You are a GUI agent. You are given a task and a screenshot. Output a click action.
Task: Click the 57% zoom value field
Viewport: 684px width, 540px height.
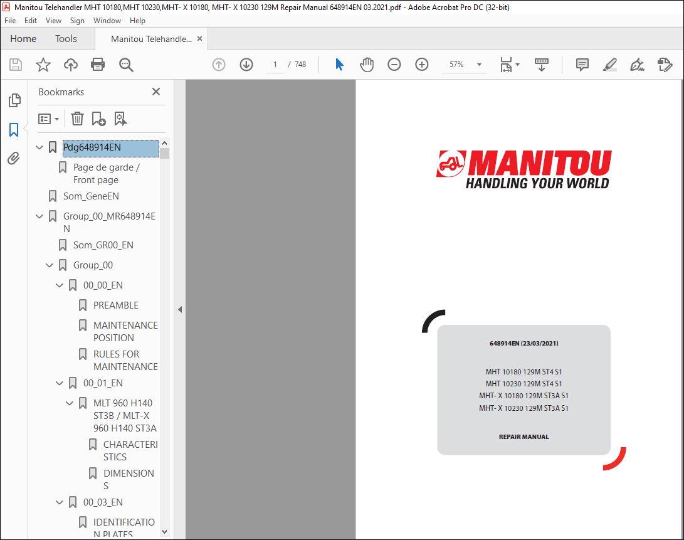point(456,65)
